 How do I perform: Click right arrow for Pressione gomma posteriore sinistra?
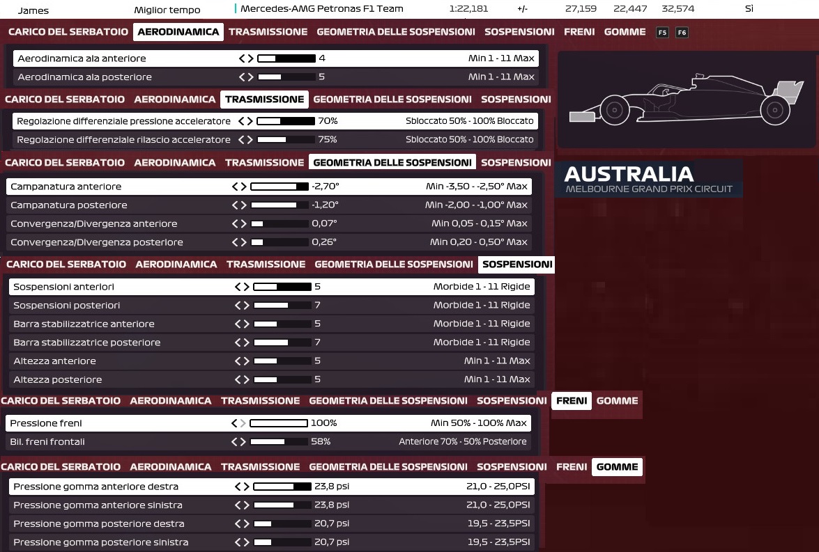click(x=246, y=542)
